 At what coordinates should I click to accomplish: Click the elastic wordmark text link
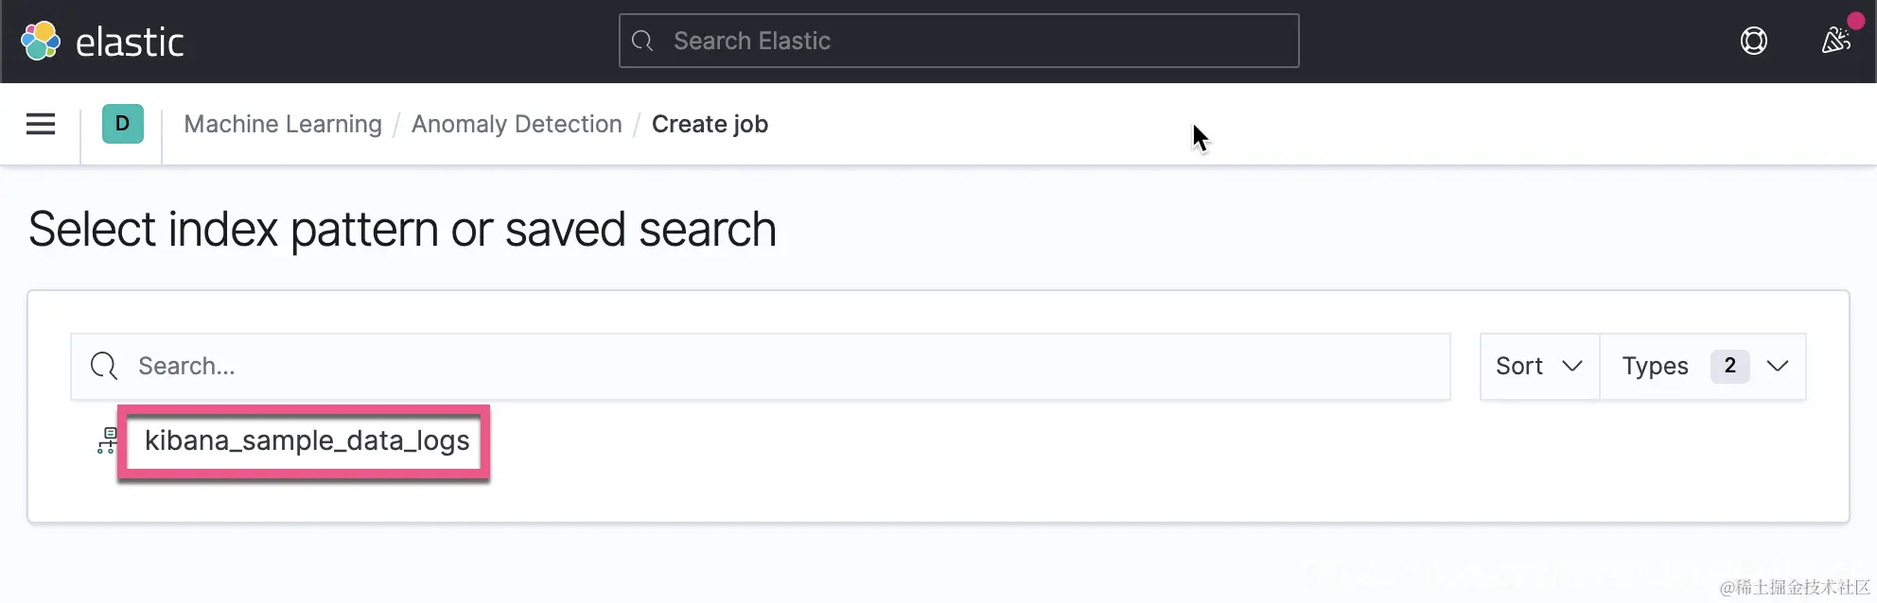(130, 43)
